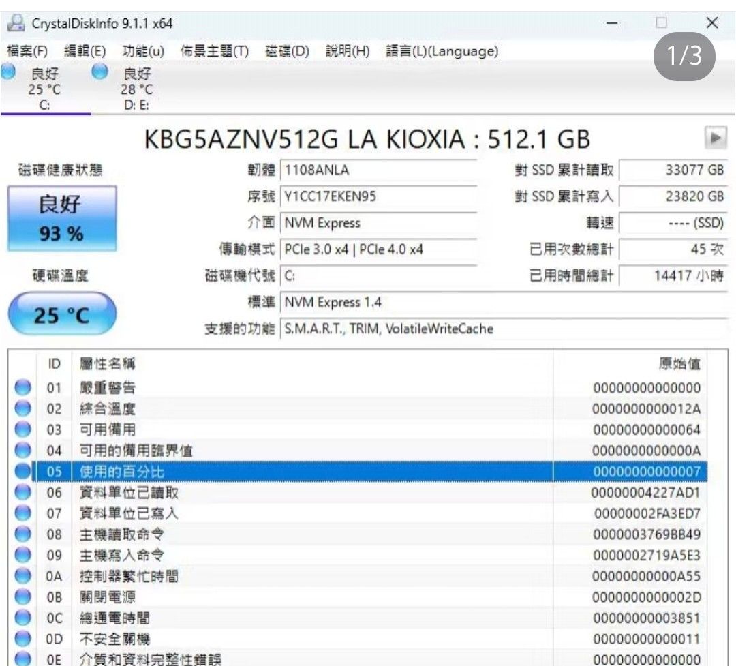Click the drive letter field showing C:

378,275
